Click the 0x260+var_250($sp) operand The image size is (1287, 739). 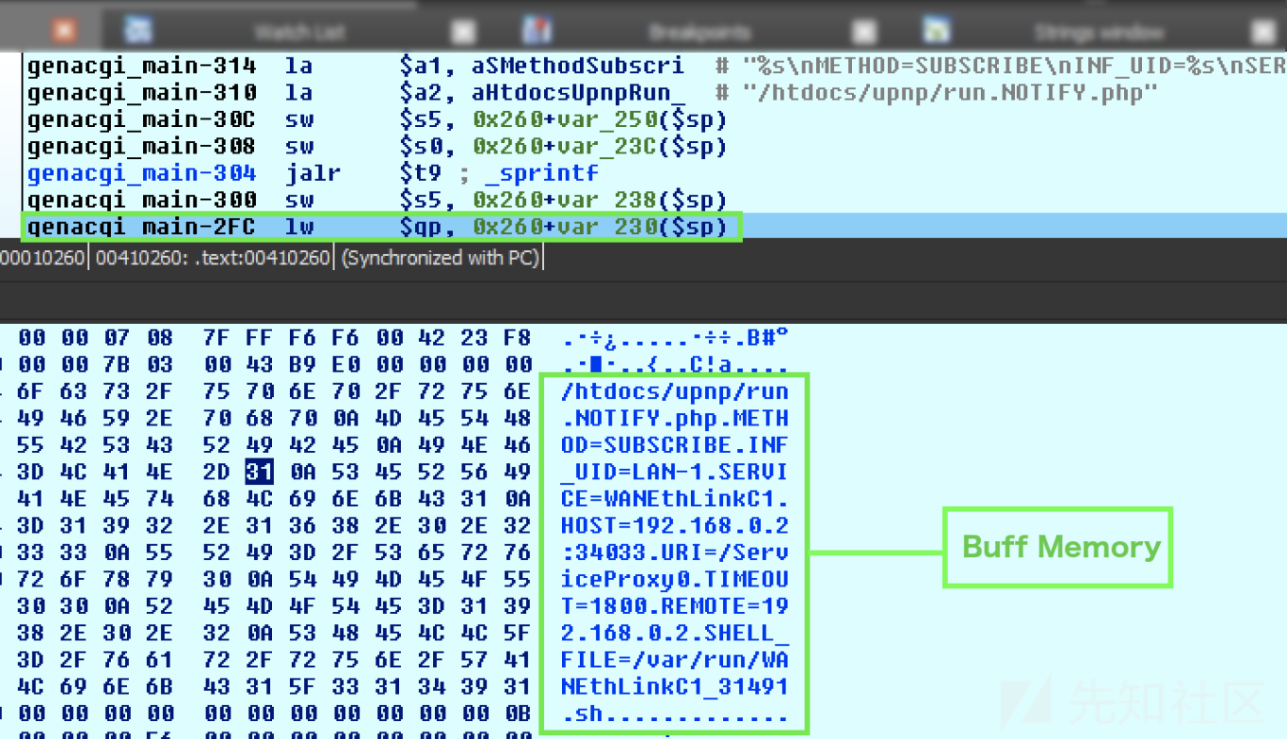[599, 119]
